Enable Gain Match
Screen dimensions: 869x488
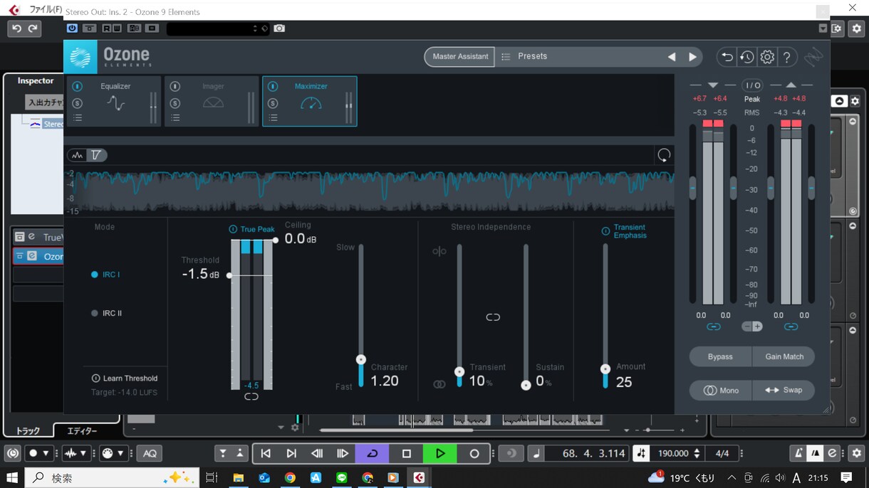coord(784,356)
